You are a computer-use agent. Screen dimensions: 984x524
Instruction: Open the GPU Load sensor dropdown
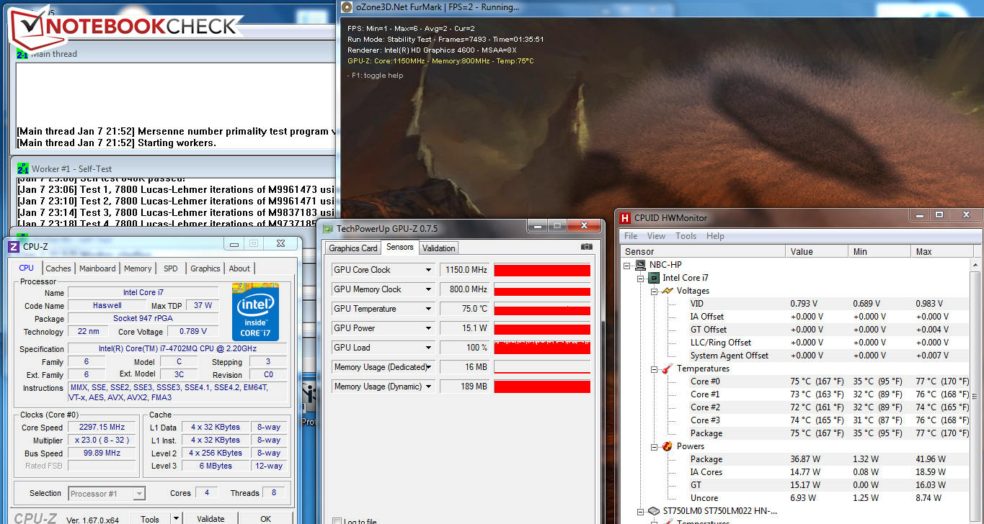428,348
